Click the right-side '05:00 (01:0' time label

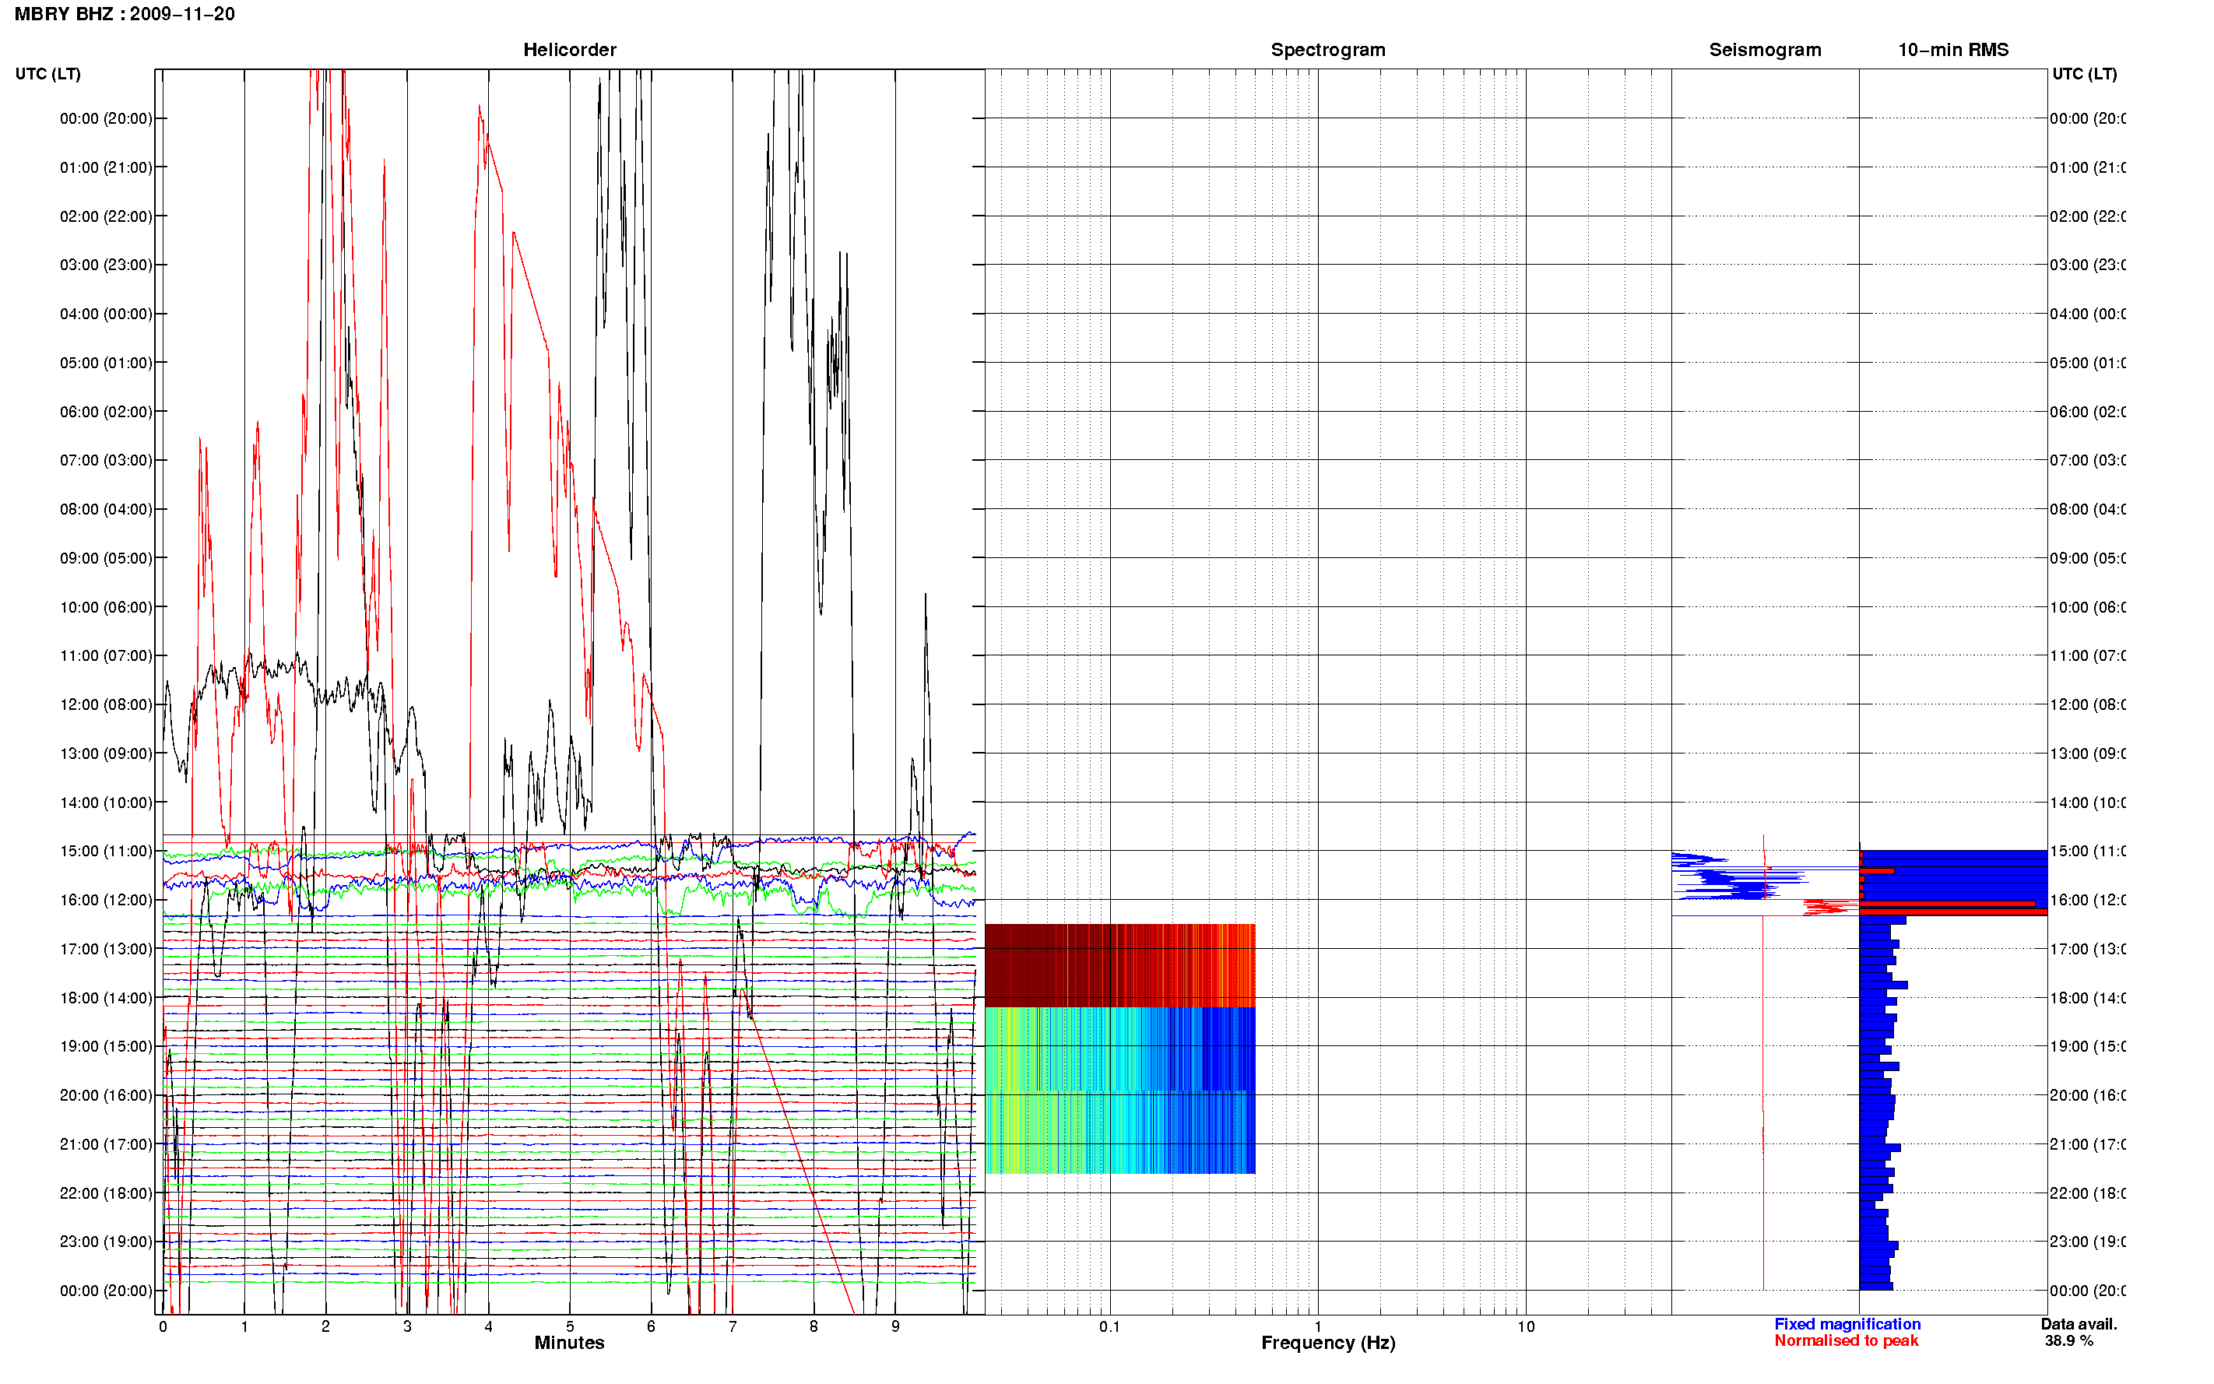(x=2087, y=363)
